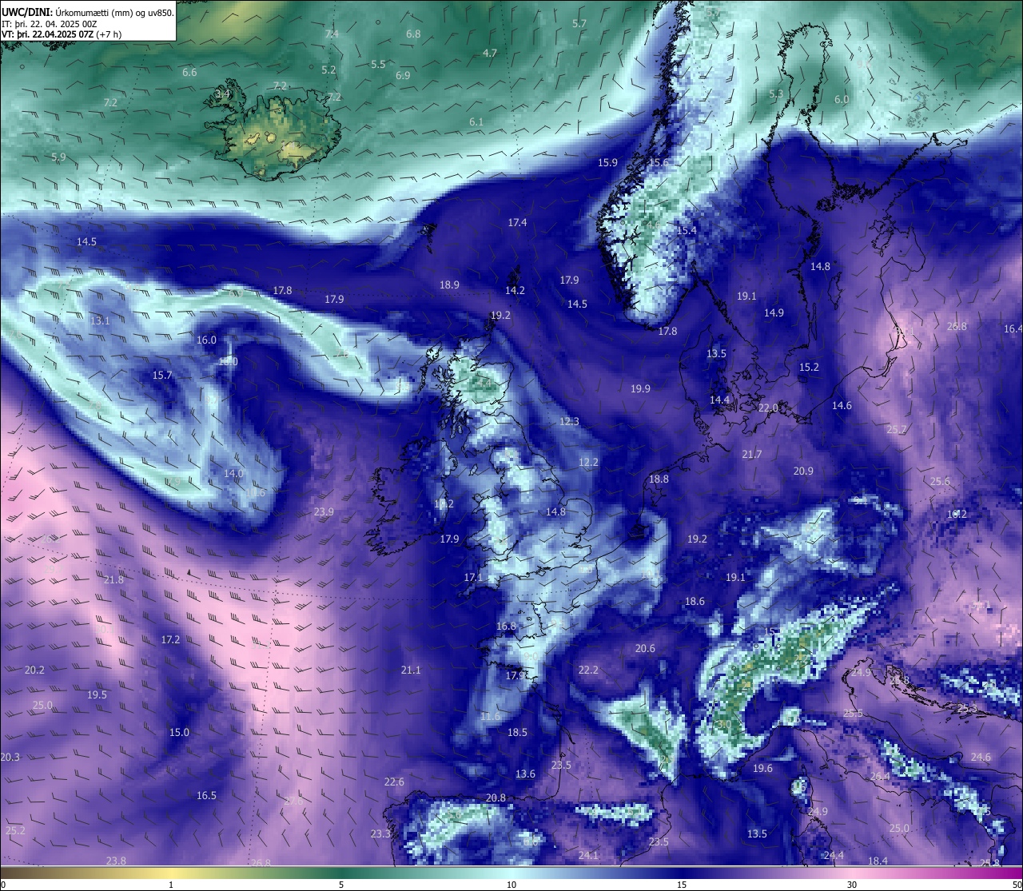Click the 17.2 value on the map
Image resolution: width=1023 pixels, height=891 pixels.
point(170,640)
